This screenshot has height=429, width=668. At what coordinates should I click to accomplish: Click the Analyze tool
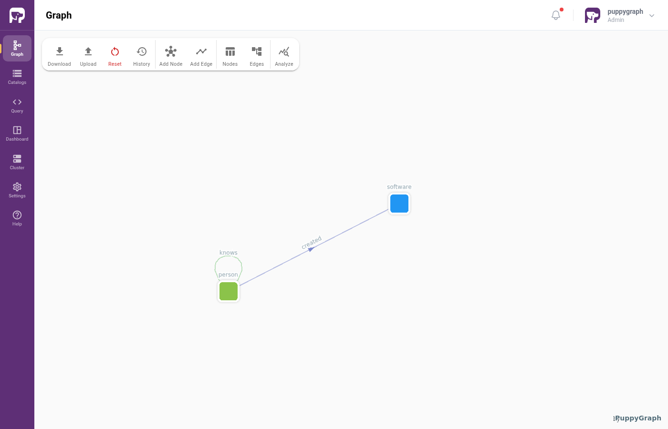(284, 56)
